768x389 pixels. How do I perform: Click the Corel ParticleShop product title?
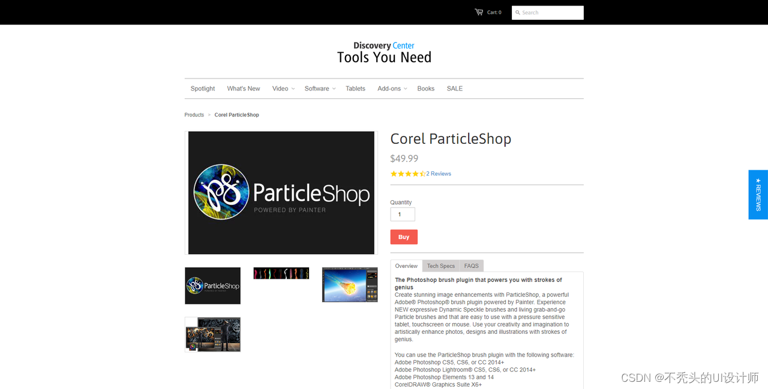(451, 139)
